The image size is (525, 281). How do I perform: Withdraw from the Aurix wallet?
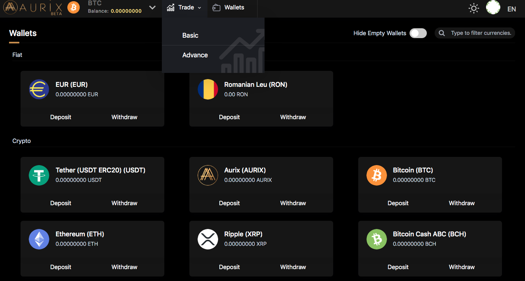[x=293, y=203]
